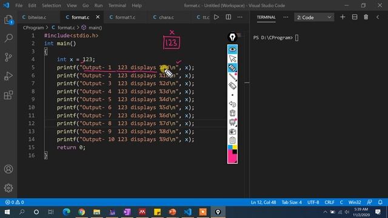Run the code with the play icon
This screenshot has height=218, width=388.
pyautogui.click(x=216, y=17)
